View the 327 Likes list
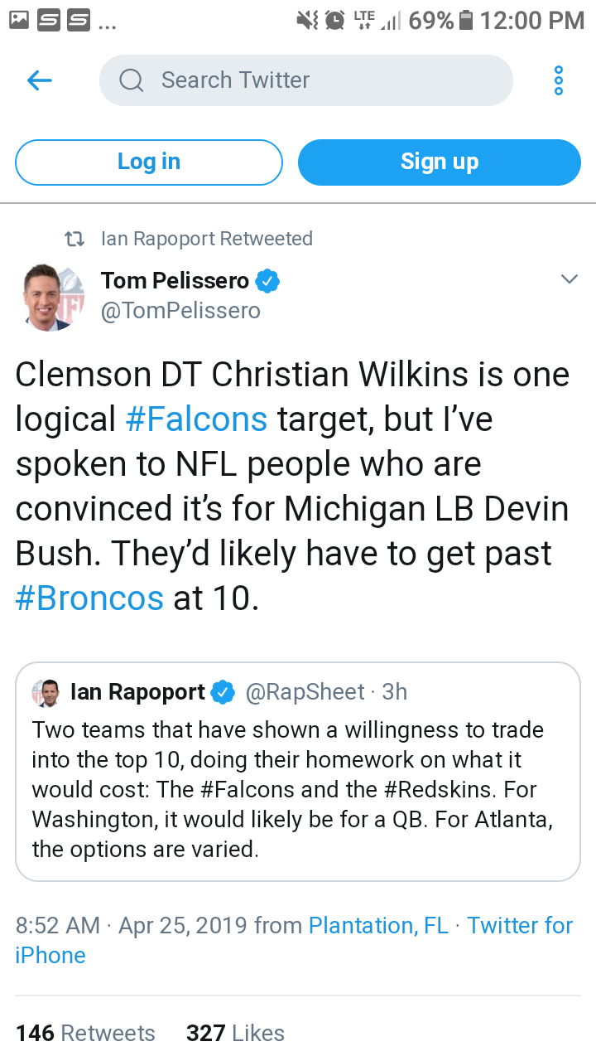The image size is (596, 1061). 235,1033
